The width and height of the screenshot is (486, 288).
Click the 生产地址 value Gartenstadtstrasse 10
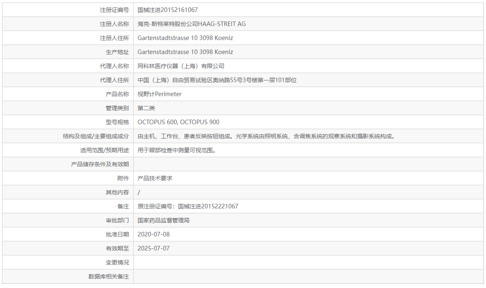pos(186,52)
